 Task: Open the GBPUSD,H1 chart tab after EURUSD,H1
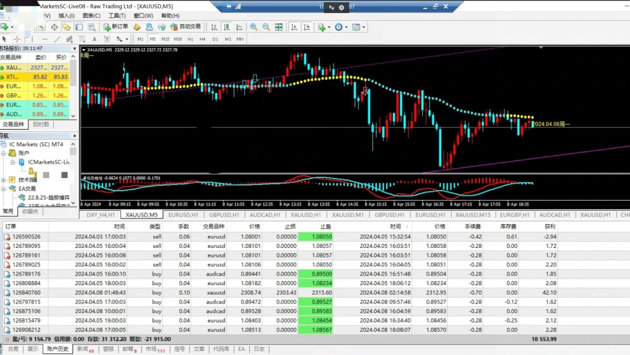coord(224,215)
